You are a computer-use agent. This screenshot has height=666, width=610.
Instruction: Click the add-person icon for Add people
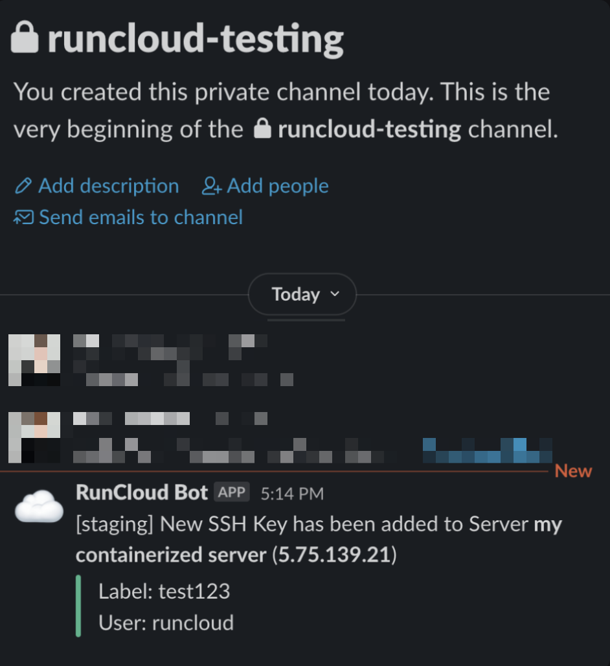pos(211,186)
